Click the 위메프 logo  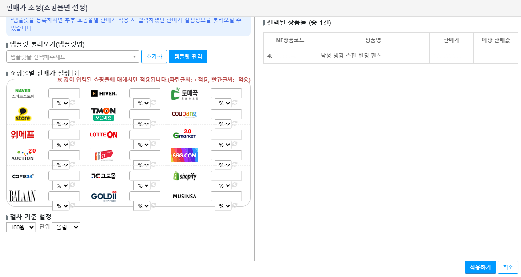pyautogui.click(x=23, y=135)
